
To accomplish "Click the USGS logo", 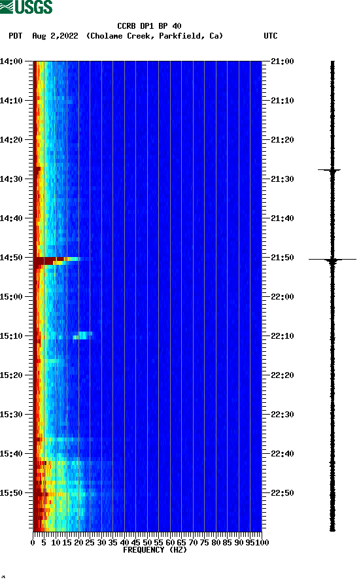I will 26,7.
